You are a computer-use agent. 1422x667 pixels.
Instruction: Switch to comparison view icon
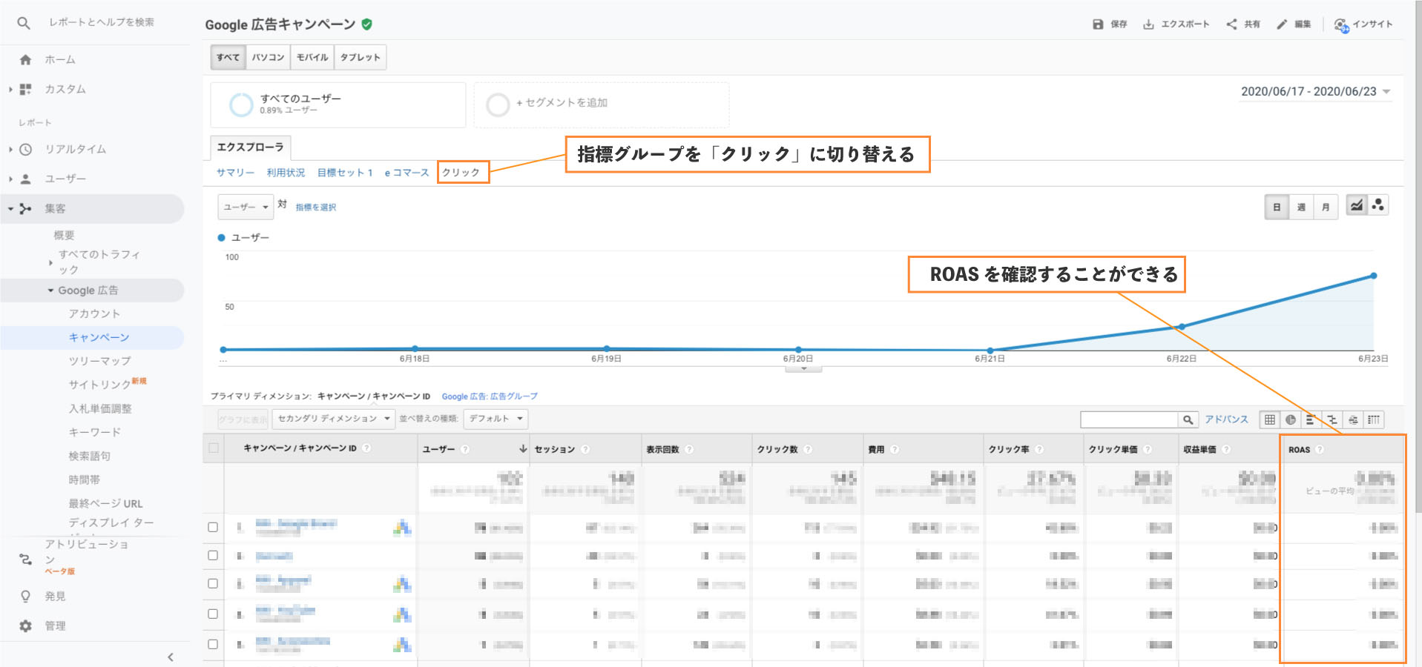(x=1332, y=419)
